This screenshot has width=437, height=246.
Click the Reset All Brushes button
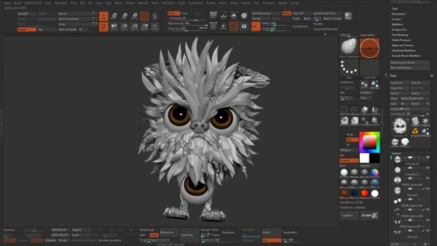pyautogui.click(x=410, y=68)
